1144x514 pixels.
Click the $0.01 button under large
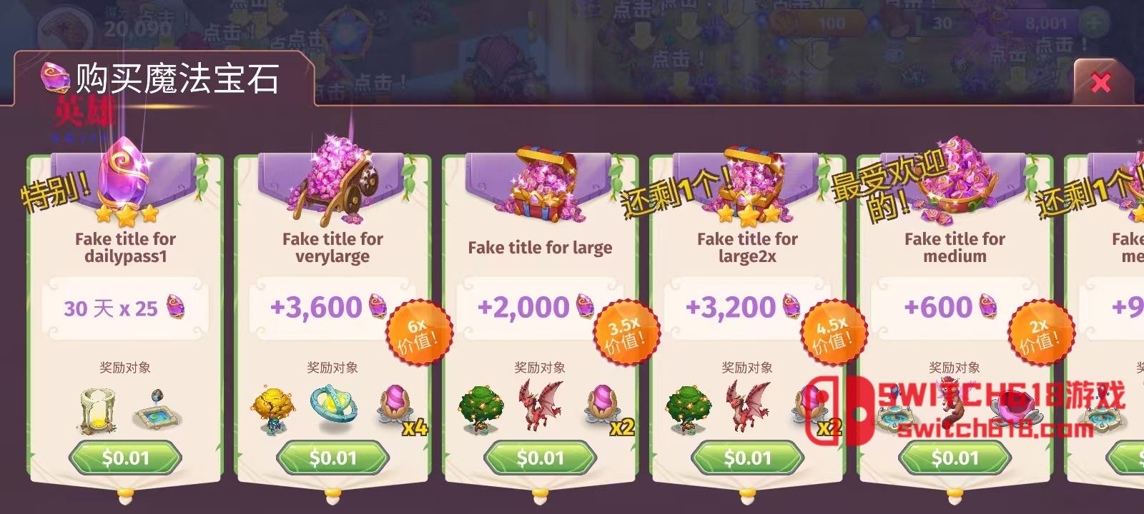pos(540,458)
